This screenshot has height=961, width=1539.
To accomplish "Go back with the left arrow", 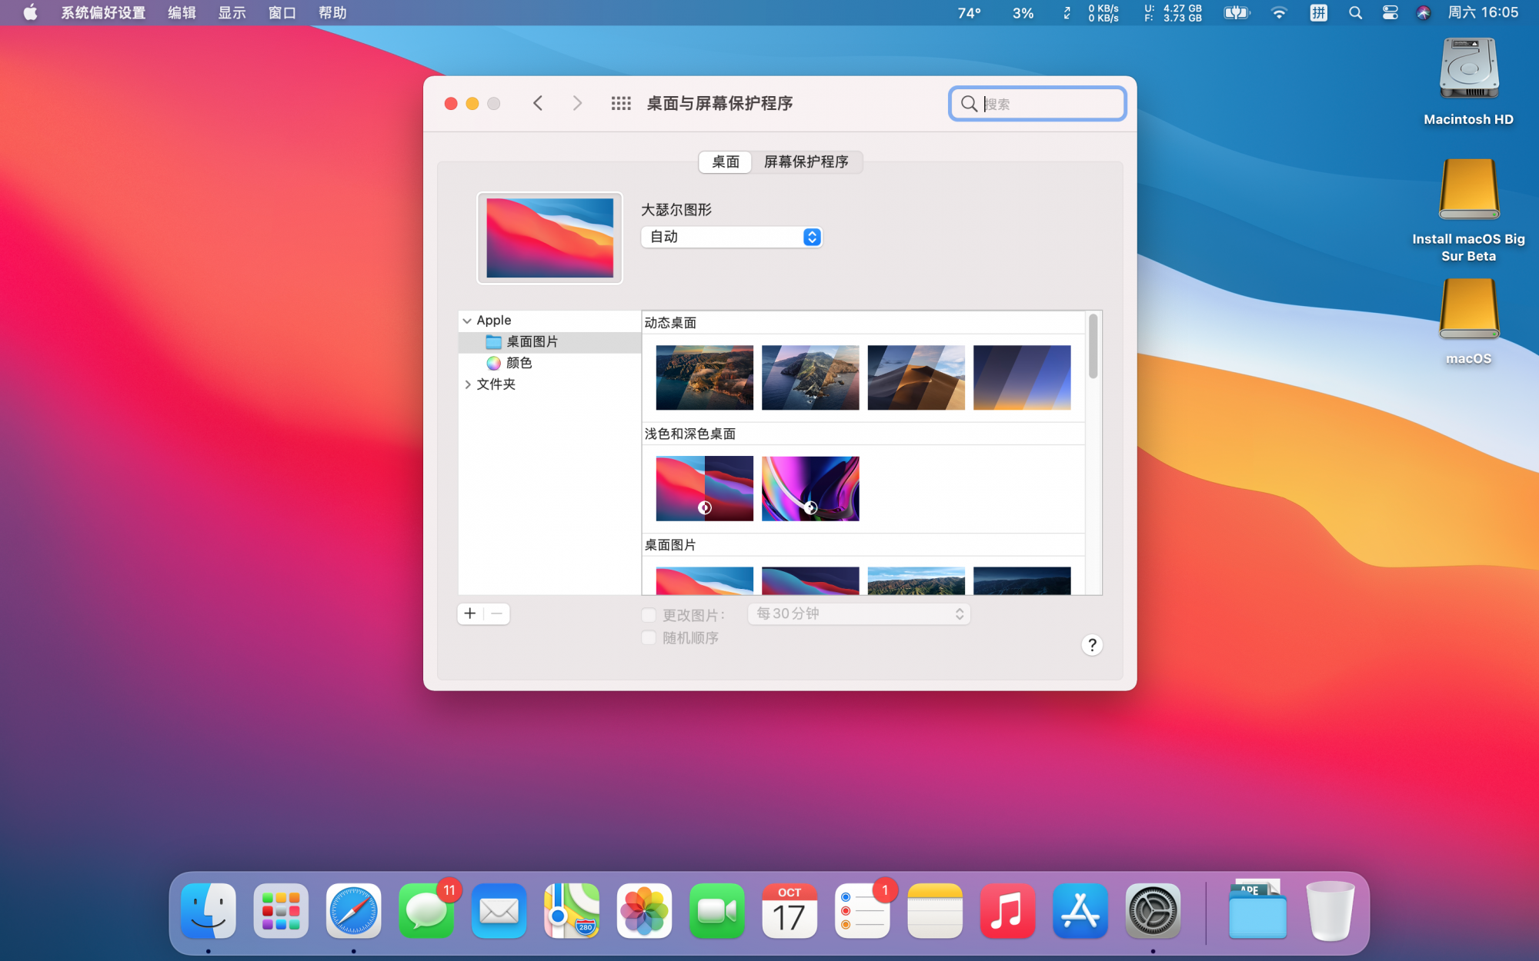I will point(538,103).
